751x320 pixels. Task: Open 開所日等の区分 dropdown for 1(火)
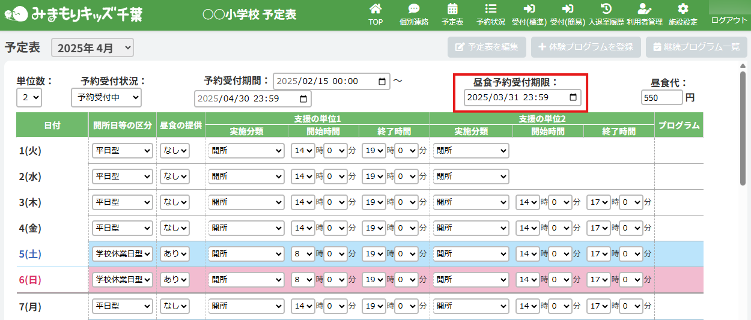click(122, 151)
